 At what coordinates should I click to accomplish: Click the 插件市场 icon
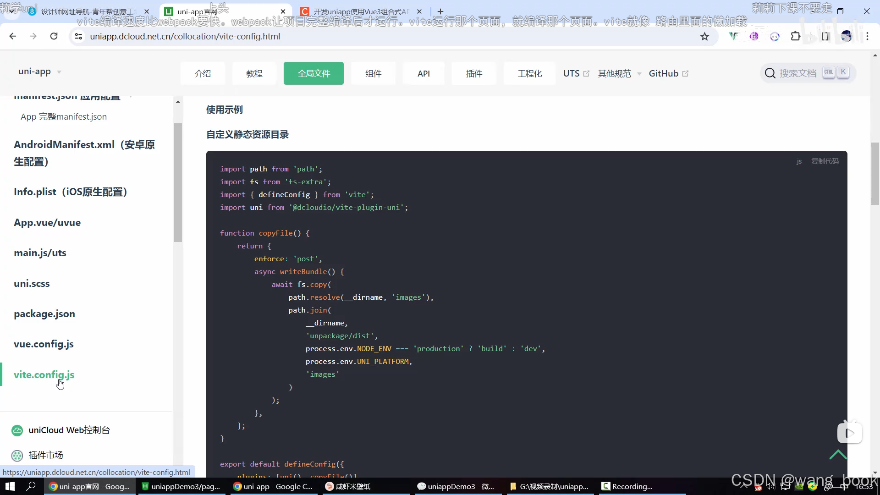pyautogui.click(x=17, y=456)
